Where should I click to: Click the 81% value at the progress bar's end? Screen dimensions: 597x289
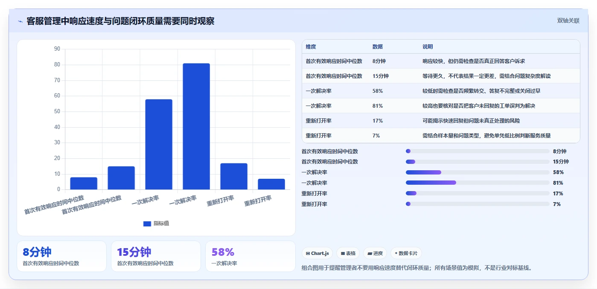click(x=558, y=183)
